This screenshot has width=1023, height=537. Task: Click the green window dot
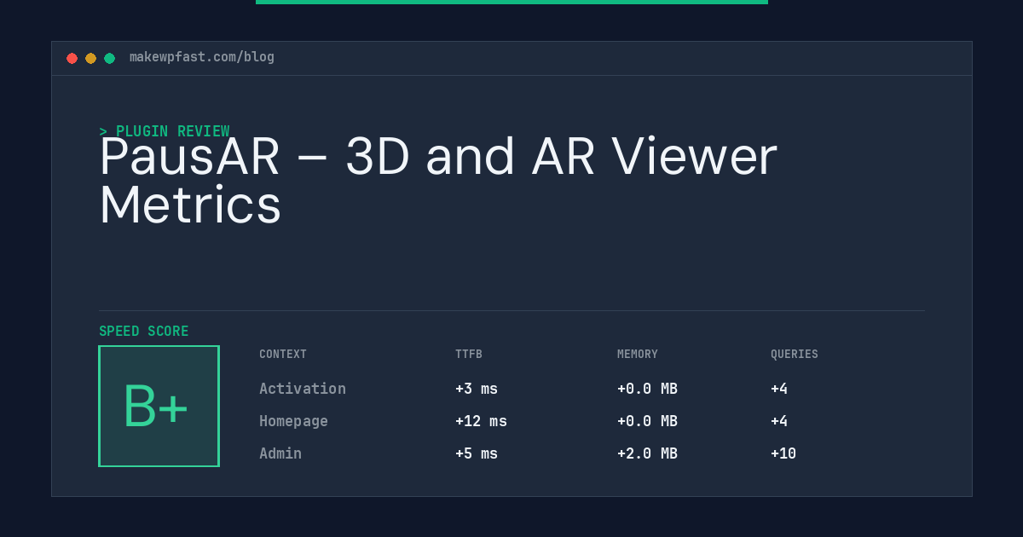pyautogui.click(x=109, y=58)
